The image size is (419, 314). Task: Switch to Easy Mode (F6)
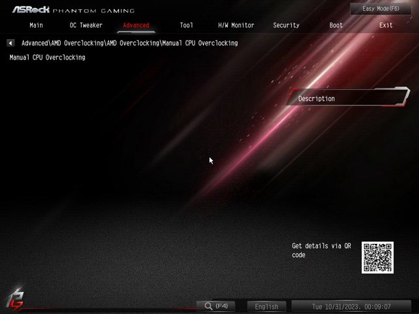380,9
